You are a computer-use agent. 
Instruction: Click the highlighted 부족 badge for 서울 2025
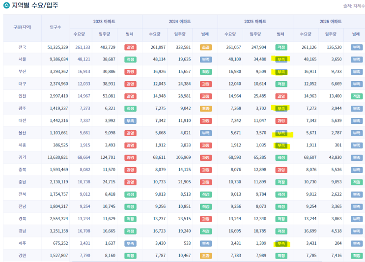(x=281, y=59)
